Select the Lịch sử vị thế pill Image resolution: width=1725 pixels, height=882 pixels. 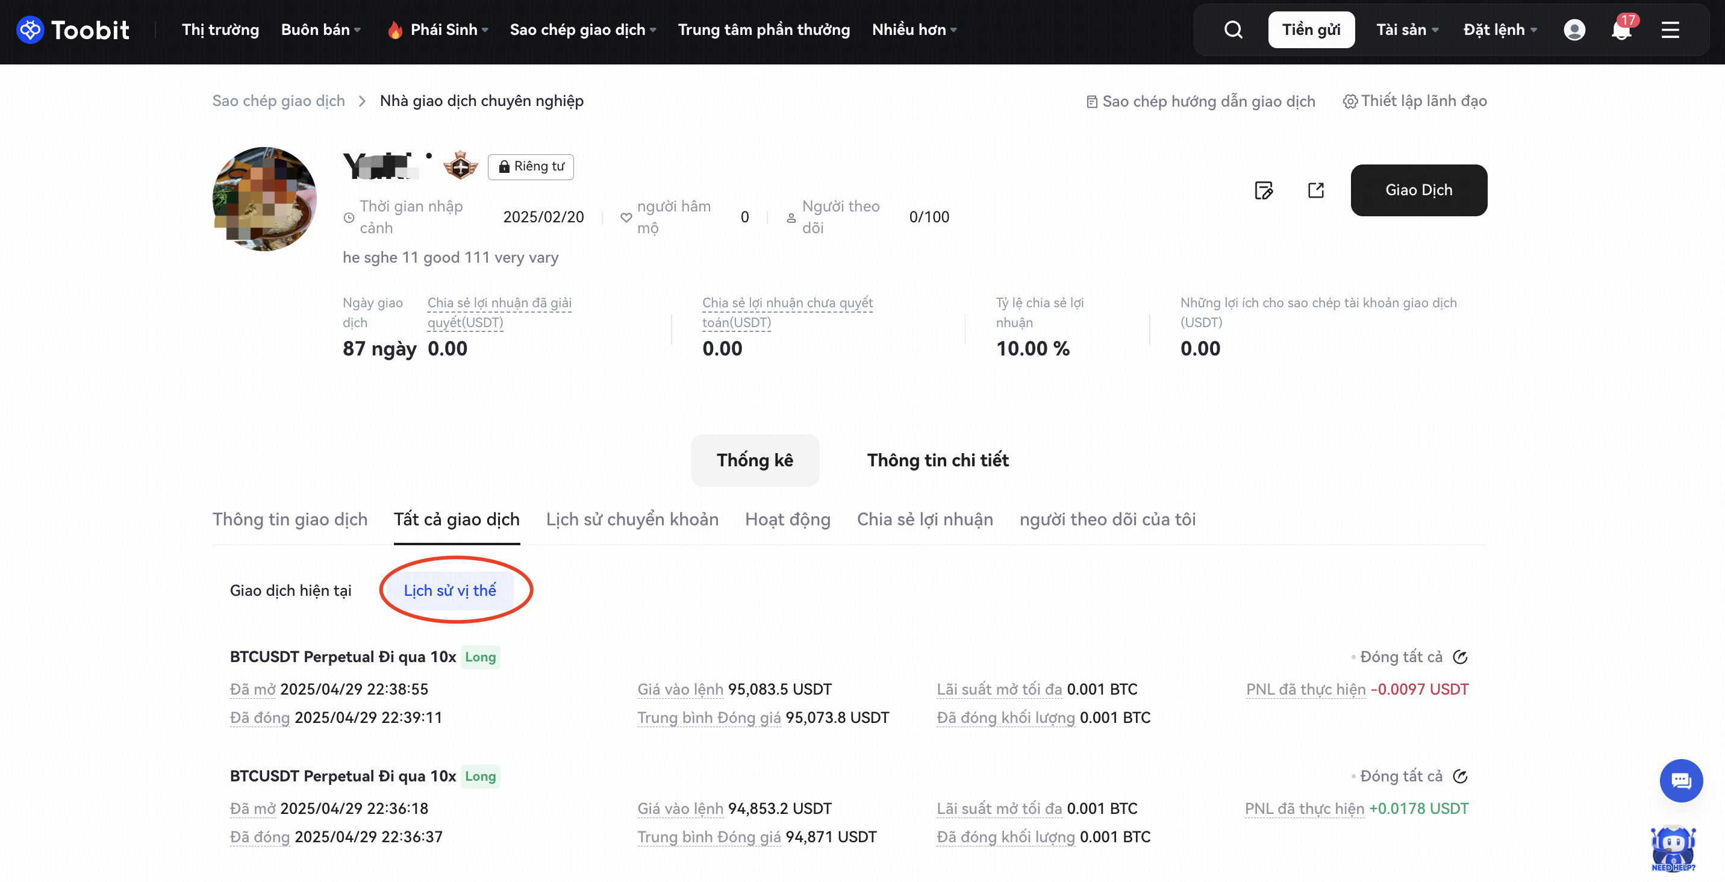point(449,590)
